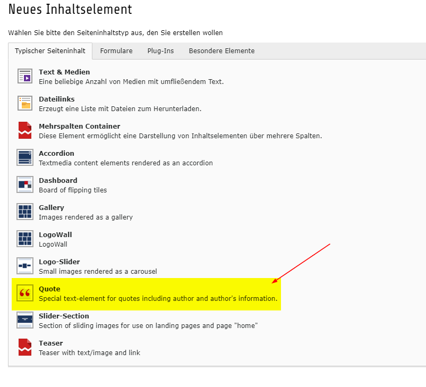This screenshot has height=387, width=426.
Task: Click the LogoWall grid icon
Action: pos(25,239)
